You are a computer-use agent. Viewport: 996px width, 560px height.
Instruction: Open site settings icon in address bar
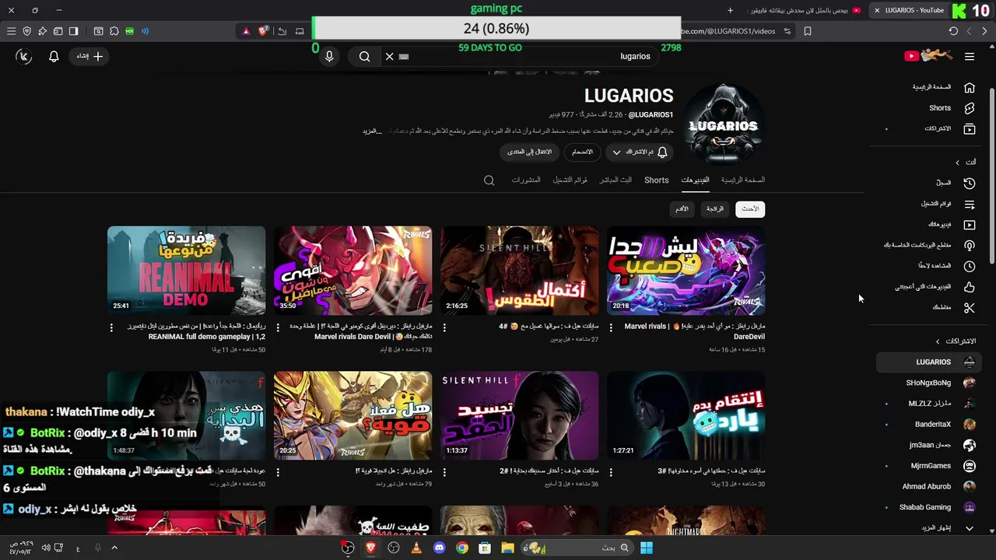[x=787, y=31]
